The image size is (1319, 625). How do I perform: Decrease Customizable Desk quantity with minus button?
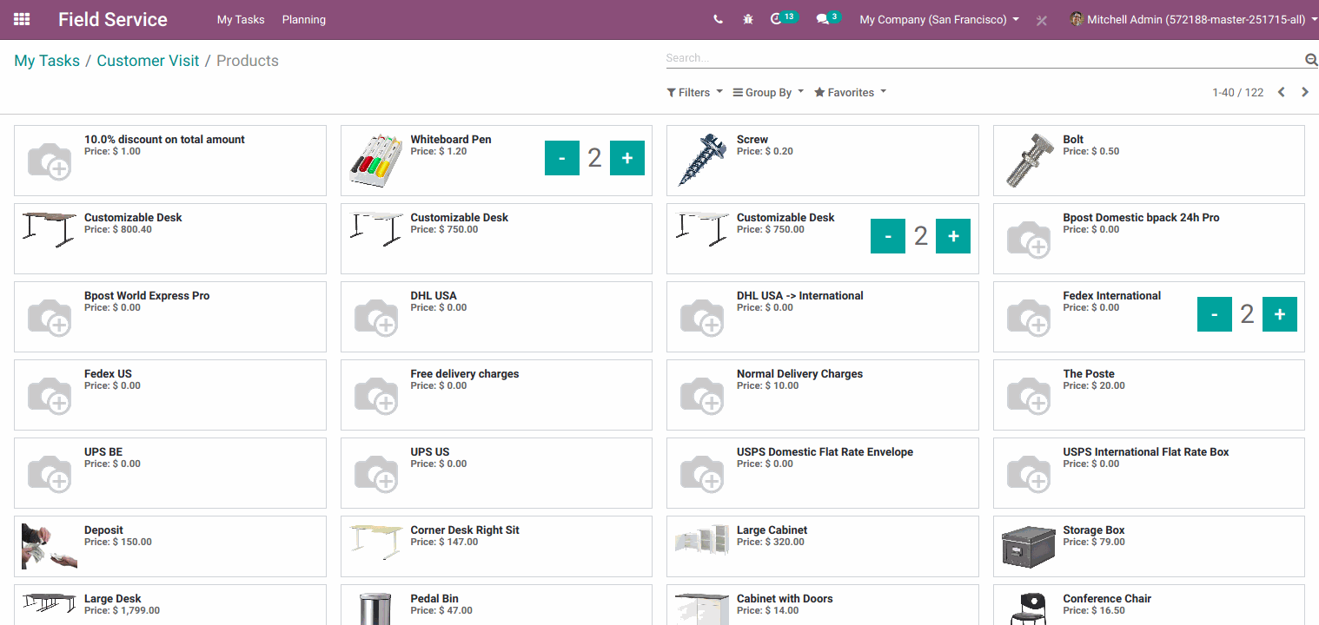click(x=887, y=235)
